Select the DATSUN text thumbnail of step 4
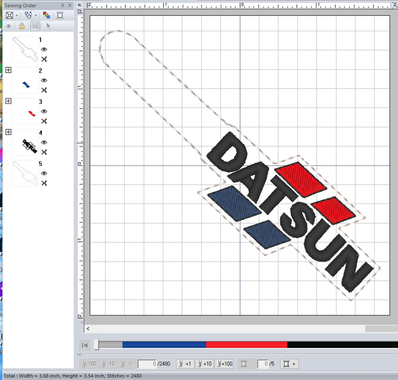This screenshot has height=380, width=398. point(25,143)
